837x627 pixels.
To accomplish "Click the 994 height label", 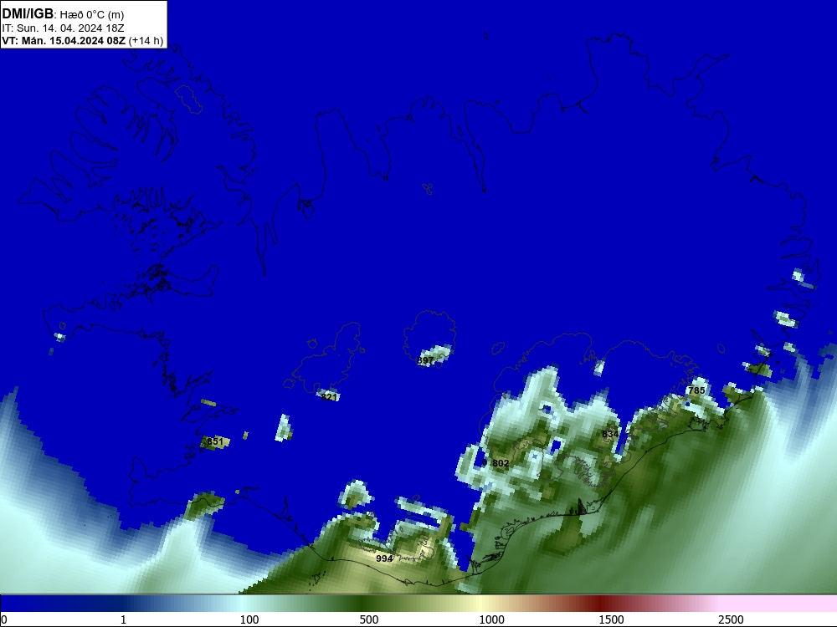I will pyautogui.click(x=384, y=558).
